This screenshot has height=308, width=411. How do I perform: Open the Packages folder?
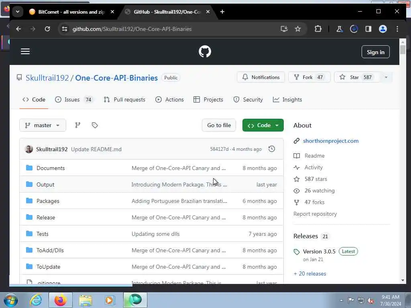(x=48, y=201)
